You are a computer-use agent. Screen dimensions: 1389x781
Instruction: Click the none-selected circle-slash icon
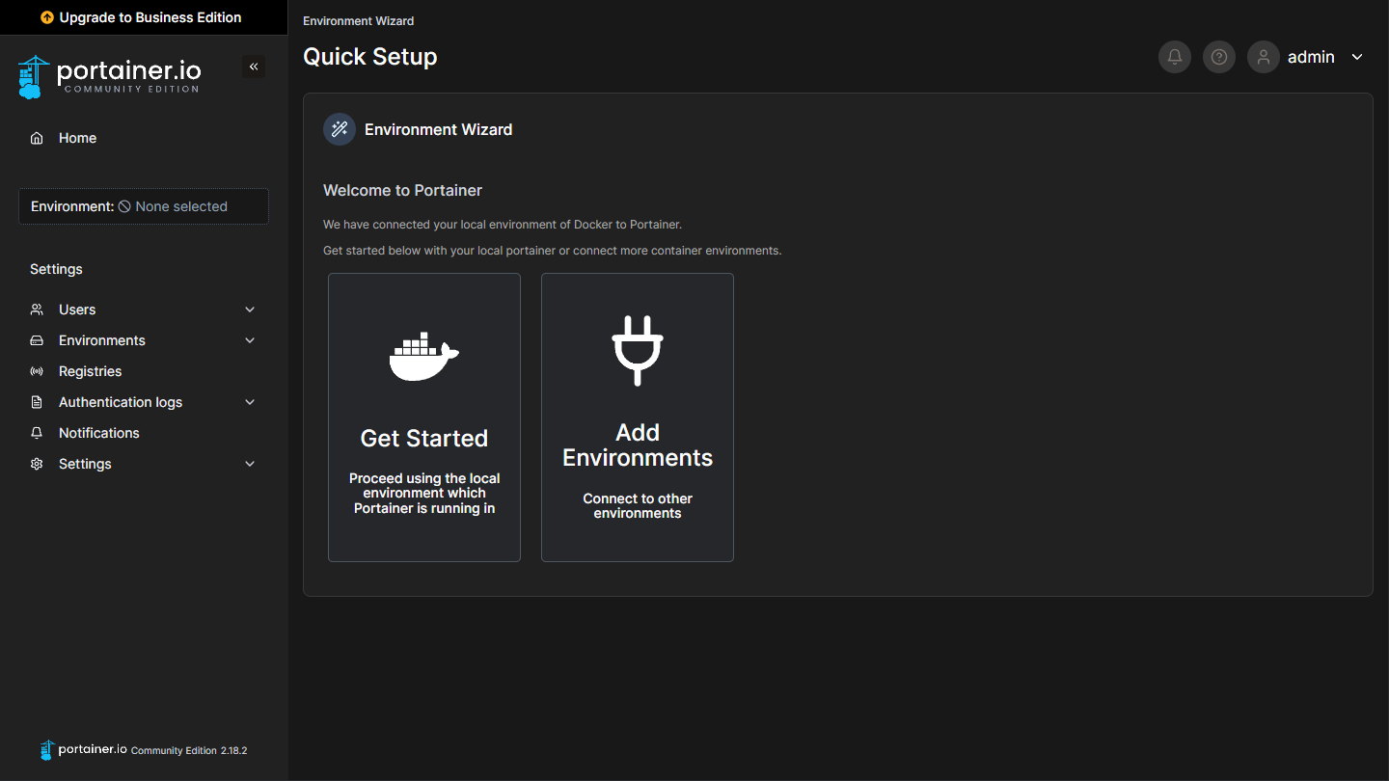[124, 206]
